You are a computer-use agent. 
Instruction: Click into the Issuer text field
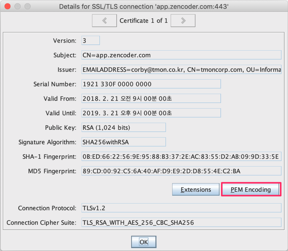[181, 70]
